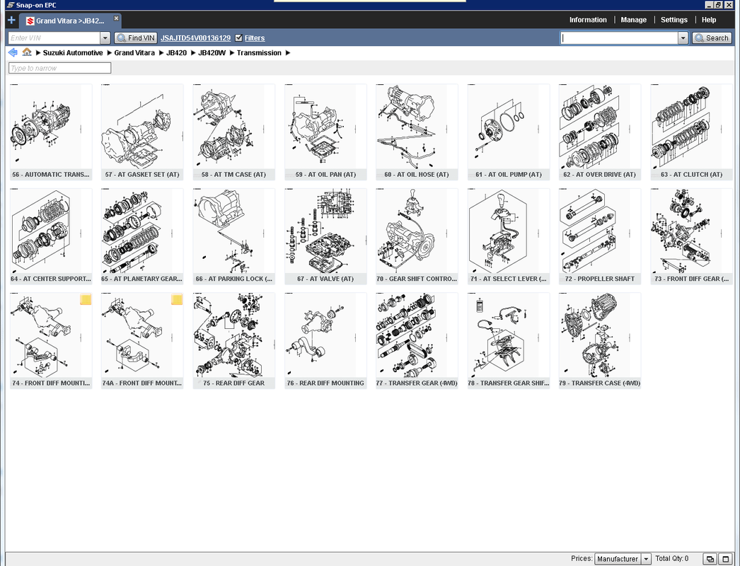Open the 76 - Rear Diff Mounting diagram

click(x=325, y=341)
